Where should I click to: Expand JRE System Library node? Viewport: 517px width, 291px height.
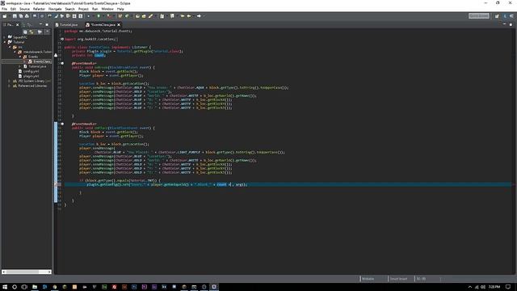click(x=10, y=81)
